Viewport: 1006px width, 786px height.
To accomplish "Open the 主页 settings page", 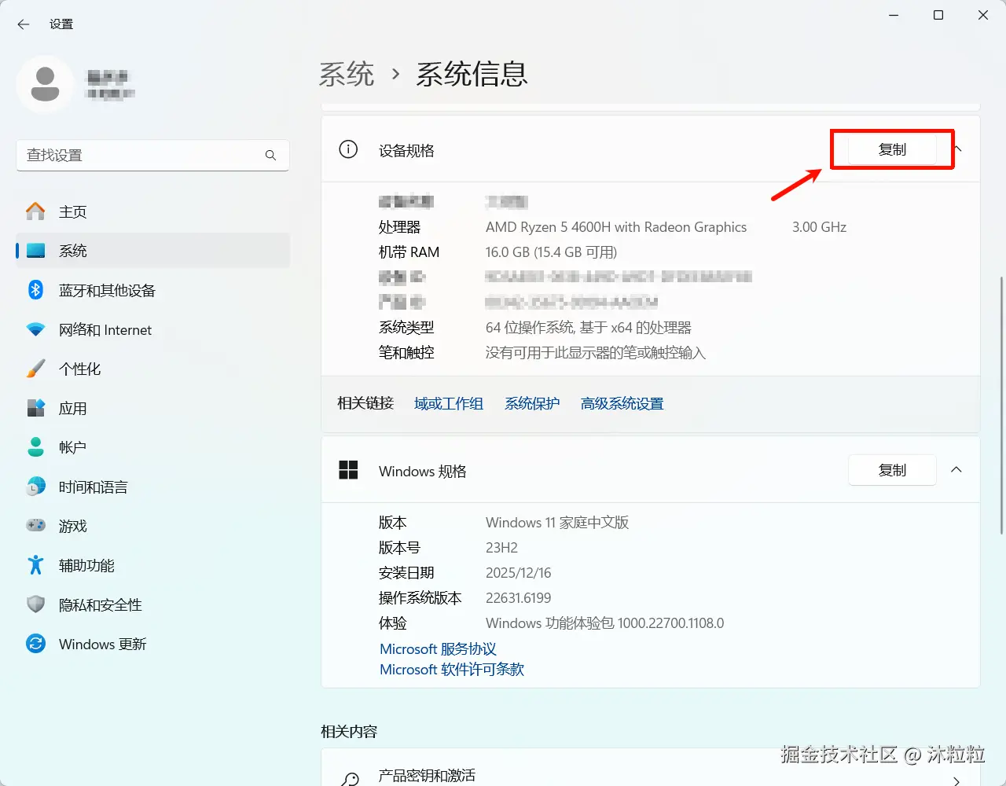I will 152,211.
